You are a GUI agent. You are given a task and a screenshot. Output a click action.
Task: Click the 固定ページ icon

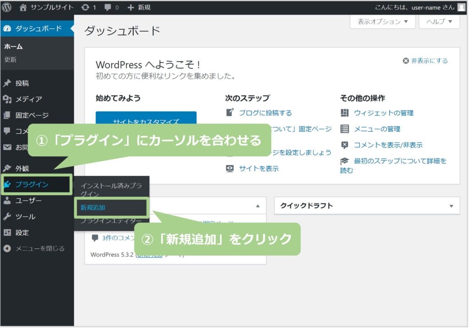coord(7,115)
